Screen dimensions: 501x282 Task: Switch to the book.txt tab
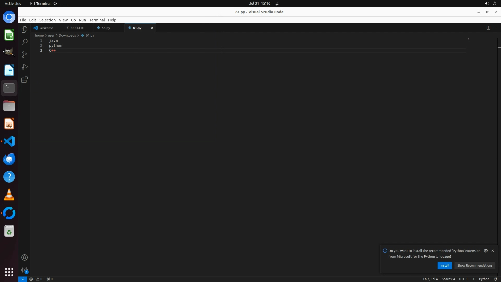[x=77, y=28]
